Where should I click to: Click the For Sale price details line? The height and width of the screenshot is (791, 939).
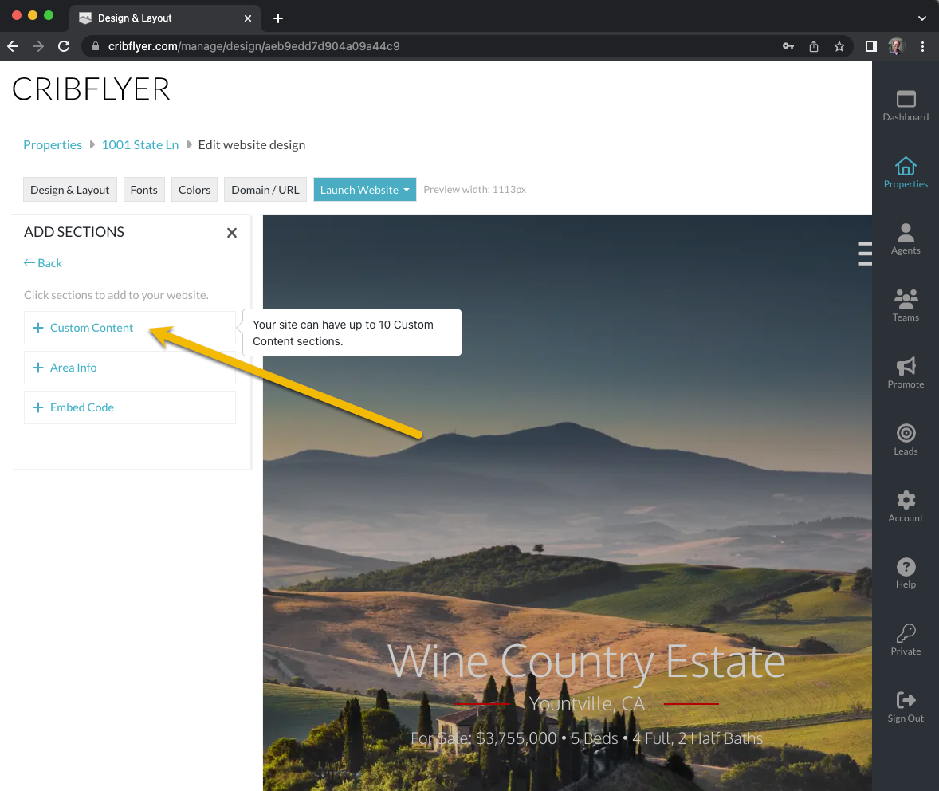click(x=587, y=738)
